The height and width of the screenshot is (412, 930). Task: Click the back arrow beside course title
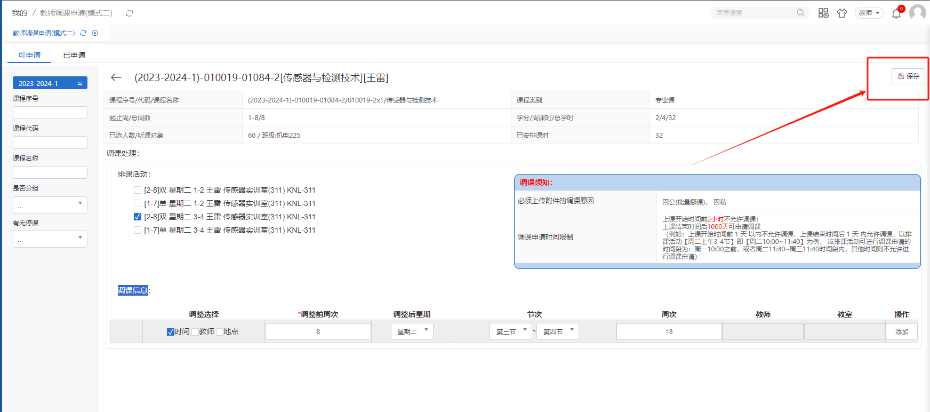point(116,78)
